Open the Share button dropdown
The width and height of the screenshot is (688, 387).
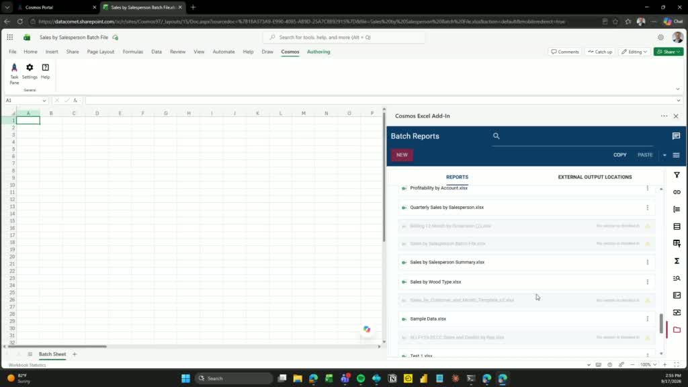pos(679,52)
